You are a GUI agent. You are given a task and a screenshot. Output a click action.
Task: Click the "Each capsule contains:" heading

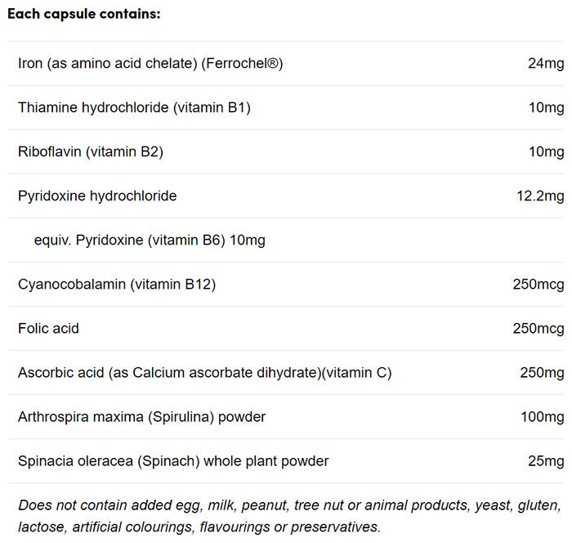pos(84,15)
